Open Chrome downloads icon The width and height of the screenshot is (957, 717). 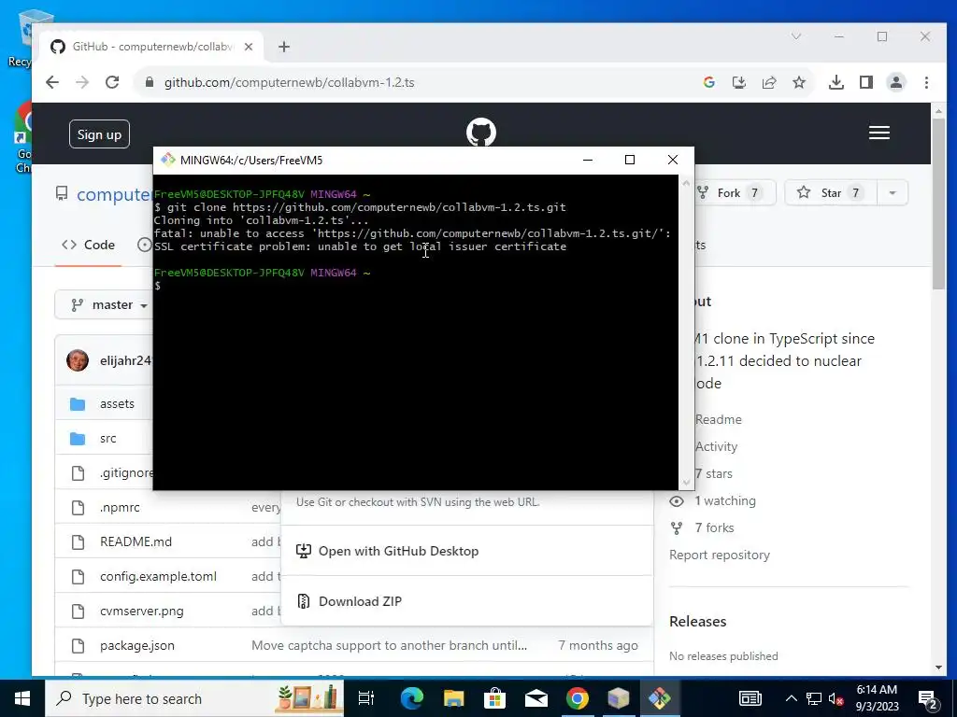tap(836, 82)
